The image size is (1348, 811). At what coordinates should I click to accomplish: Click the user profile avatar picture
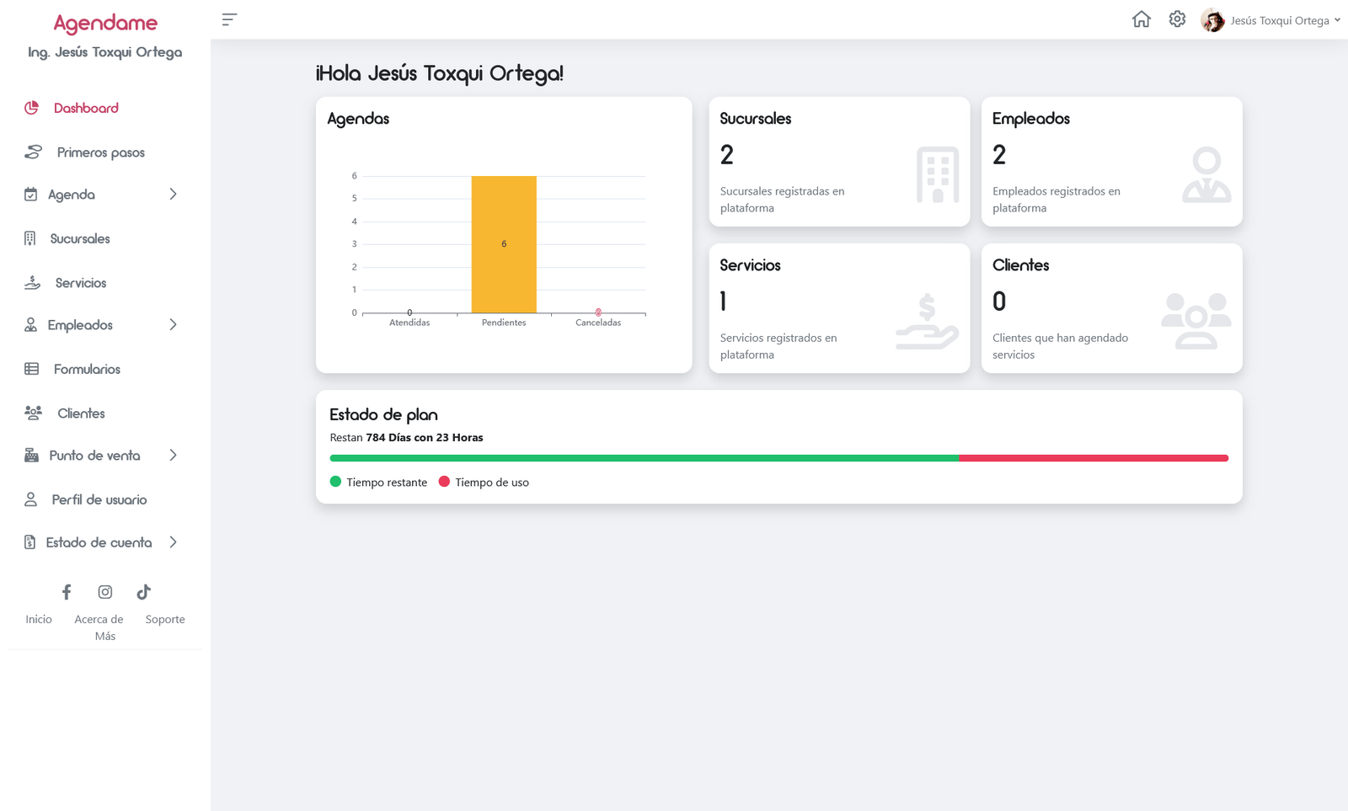(x=1212, y=20)
